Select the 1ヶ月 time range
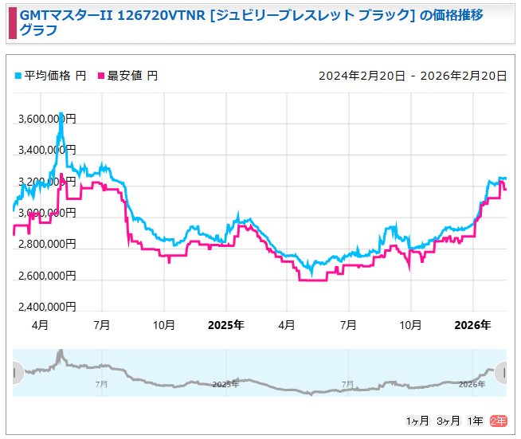 pos(417,421)
